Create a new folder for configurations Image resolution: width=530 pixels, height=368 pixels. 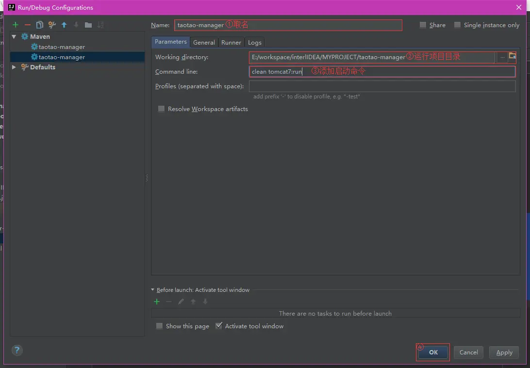point(88,24)
